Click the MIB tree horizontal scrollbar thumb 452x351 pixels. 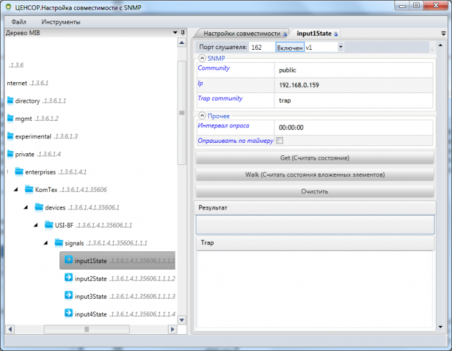coord(87,329)
